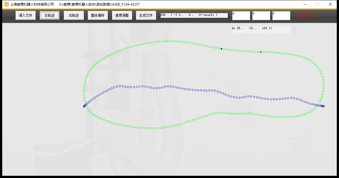The height and width of the screenshot is (178, 339).
Task: Click the blue trajectory's left start point
Action: 84,106
